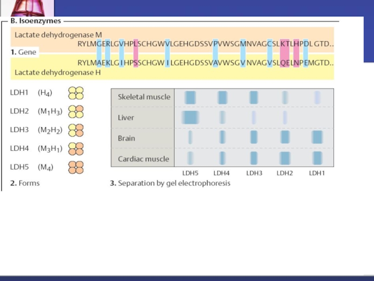The width and height of the screenshot is (374, 281).
Task: Click the Cardiac muscle LDH3 gel band
Action: coord(254,158)
